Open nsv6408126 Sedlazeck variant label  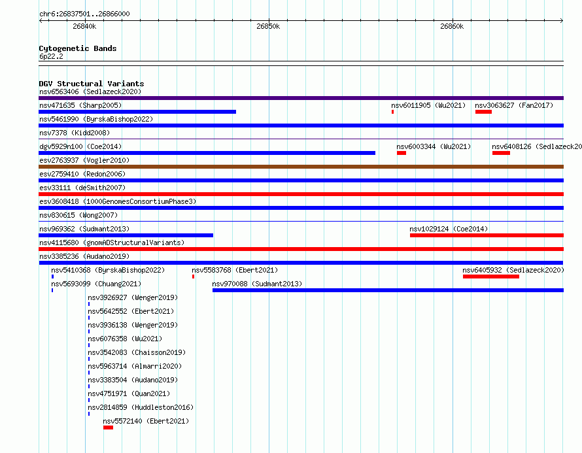537,146
